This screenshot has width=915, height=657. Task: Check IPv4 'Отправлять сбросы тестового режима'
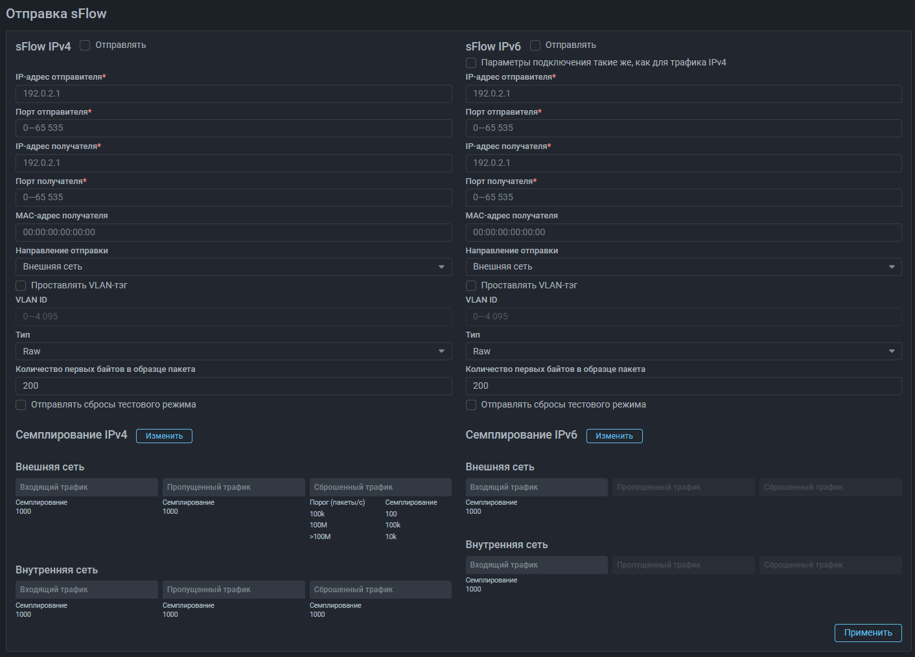click(x=21, y=405)
